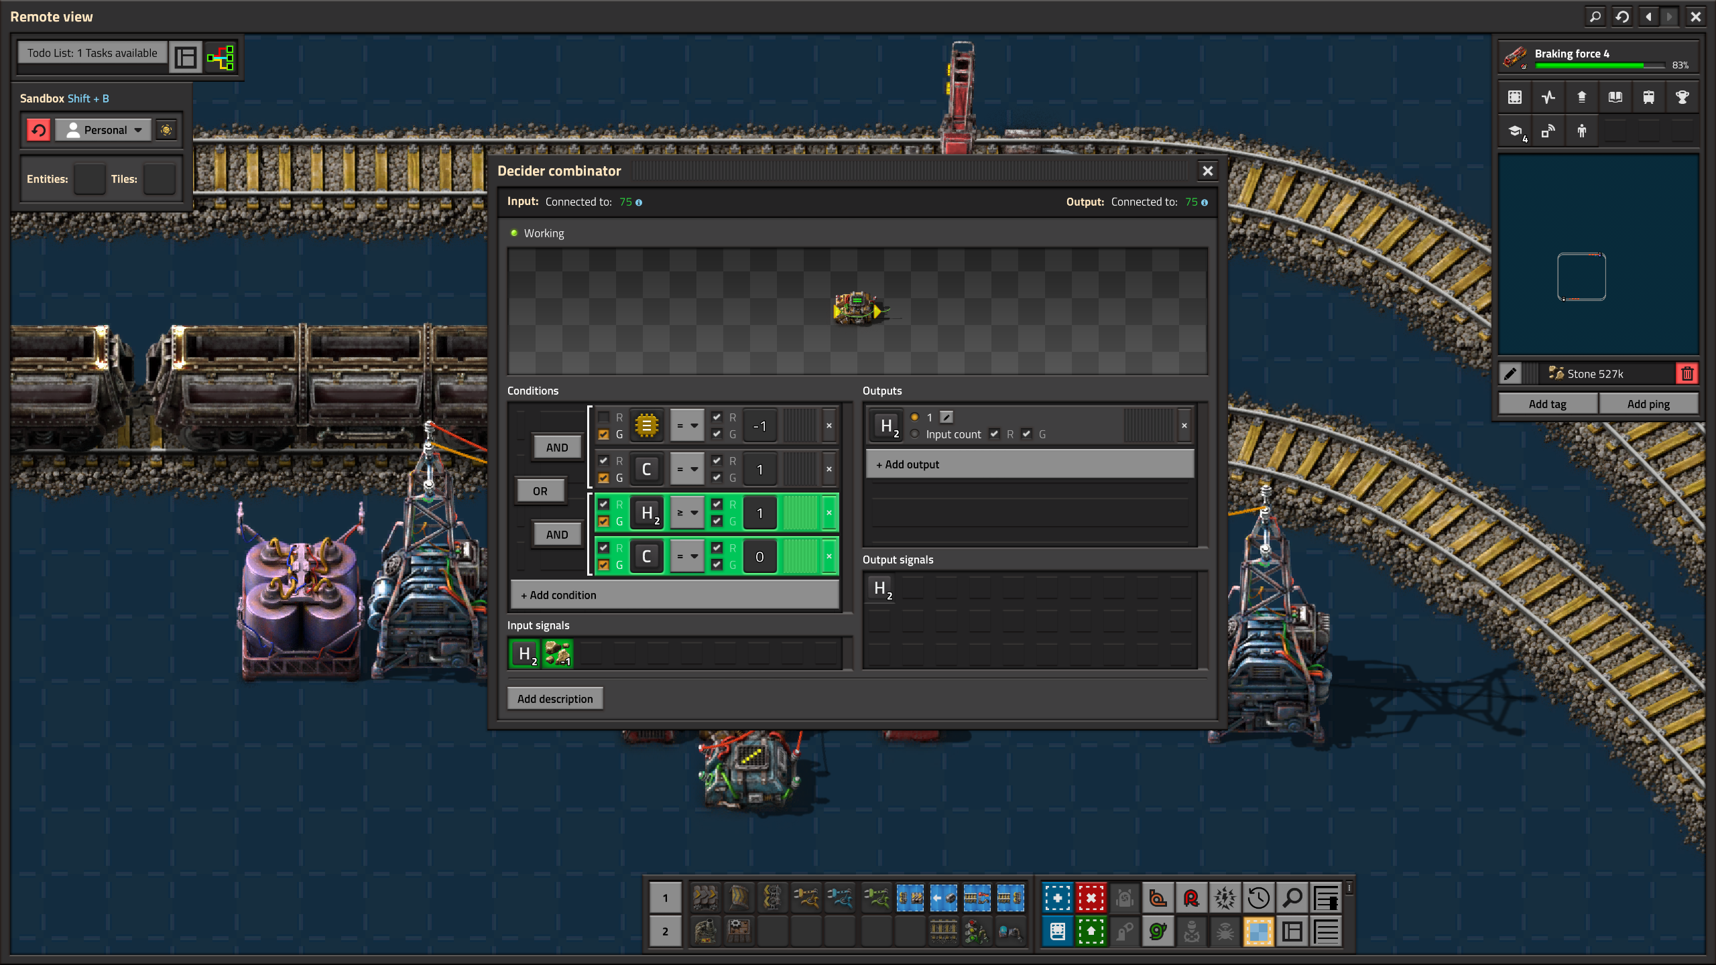Open the Personal sandbox dropdown

pyautogui.click(x=103, y=130)
